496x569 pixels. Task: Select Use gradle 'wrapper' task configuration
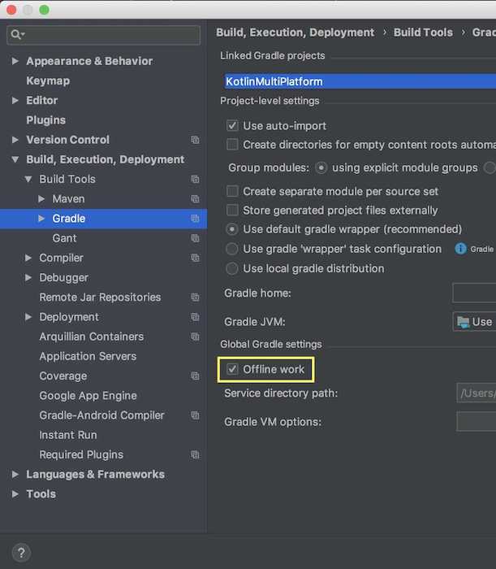(232, 249)
